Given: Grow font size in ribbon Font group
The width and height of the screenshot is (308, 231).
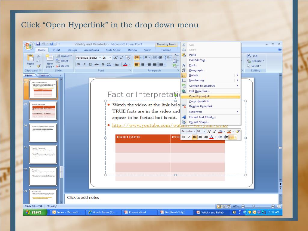Looking at the screenshot, I should coord(116,58).
